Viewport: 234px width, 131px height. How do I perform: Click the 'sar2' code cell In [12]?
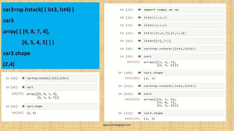tap(184, 94)
